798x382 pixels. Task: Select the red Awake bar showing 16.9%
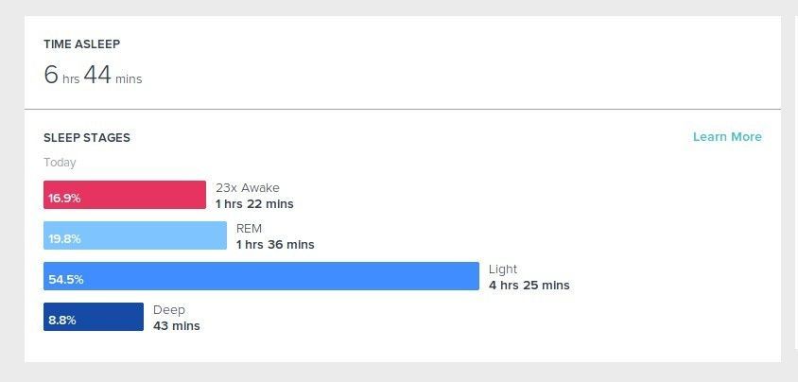[125, 195]
